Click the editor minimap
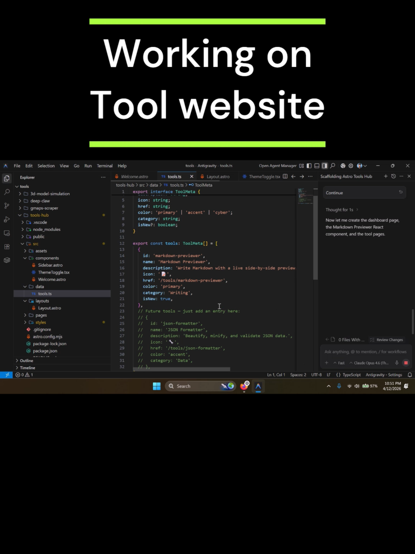 click(305, 196)
